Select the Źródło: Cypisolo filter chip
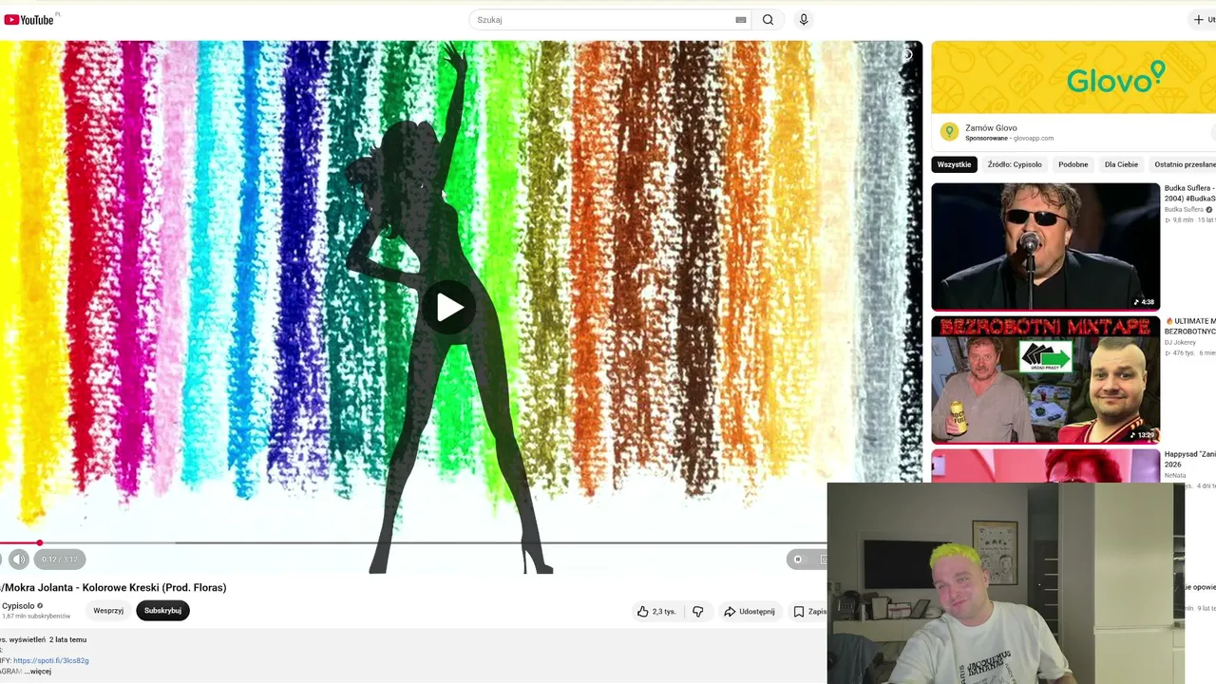Image resolution: width=1216 pixels, height=684 pixels. 1015,164
